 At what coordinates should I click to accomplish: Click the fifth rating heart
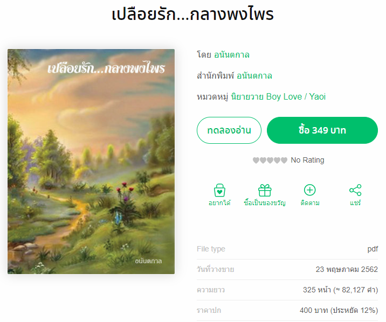tap(284, 160)
